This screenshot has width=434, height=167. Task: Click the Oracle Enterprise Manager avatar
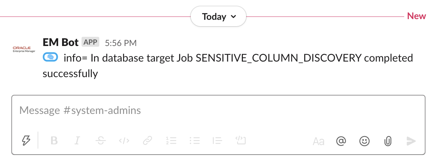point(24,49)
